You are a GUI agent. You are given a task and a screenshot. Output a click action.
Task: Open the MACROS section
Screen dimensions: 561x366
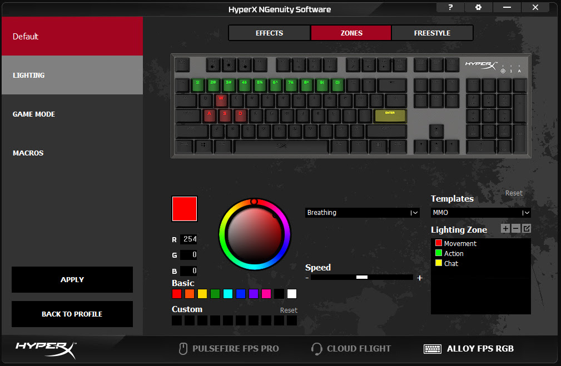(x=28, y=153)
